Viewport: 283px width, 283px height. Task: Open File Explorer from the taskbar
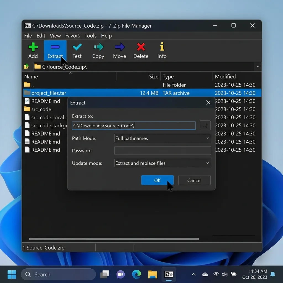coord(153,274)
